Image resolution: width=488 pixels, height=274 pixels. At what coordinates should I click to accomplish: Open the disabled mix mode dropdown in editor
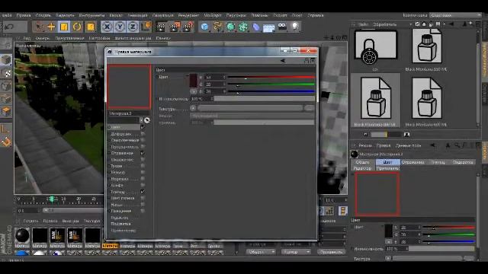252,116
